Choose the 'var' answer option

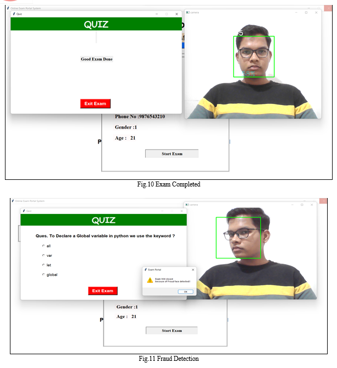coord(43,255)
